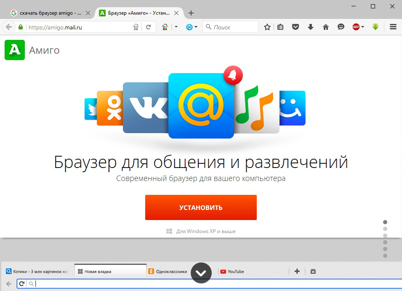Click the Adblock Plus ABP icon

pyautogui.click(x=356, y=27)
